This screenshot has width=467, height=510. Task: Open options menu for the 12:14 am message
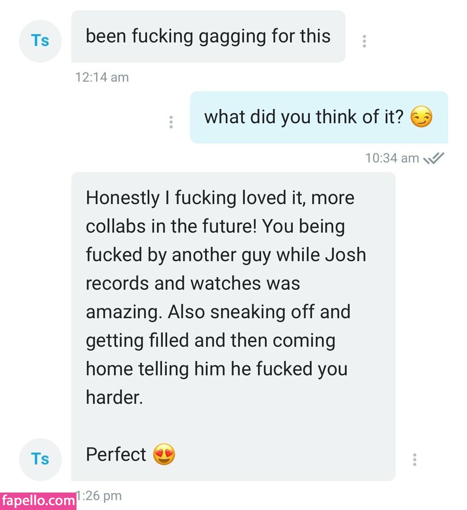click(364, 41)
